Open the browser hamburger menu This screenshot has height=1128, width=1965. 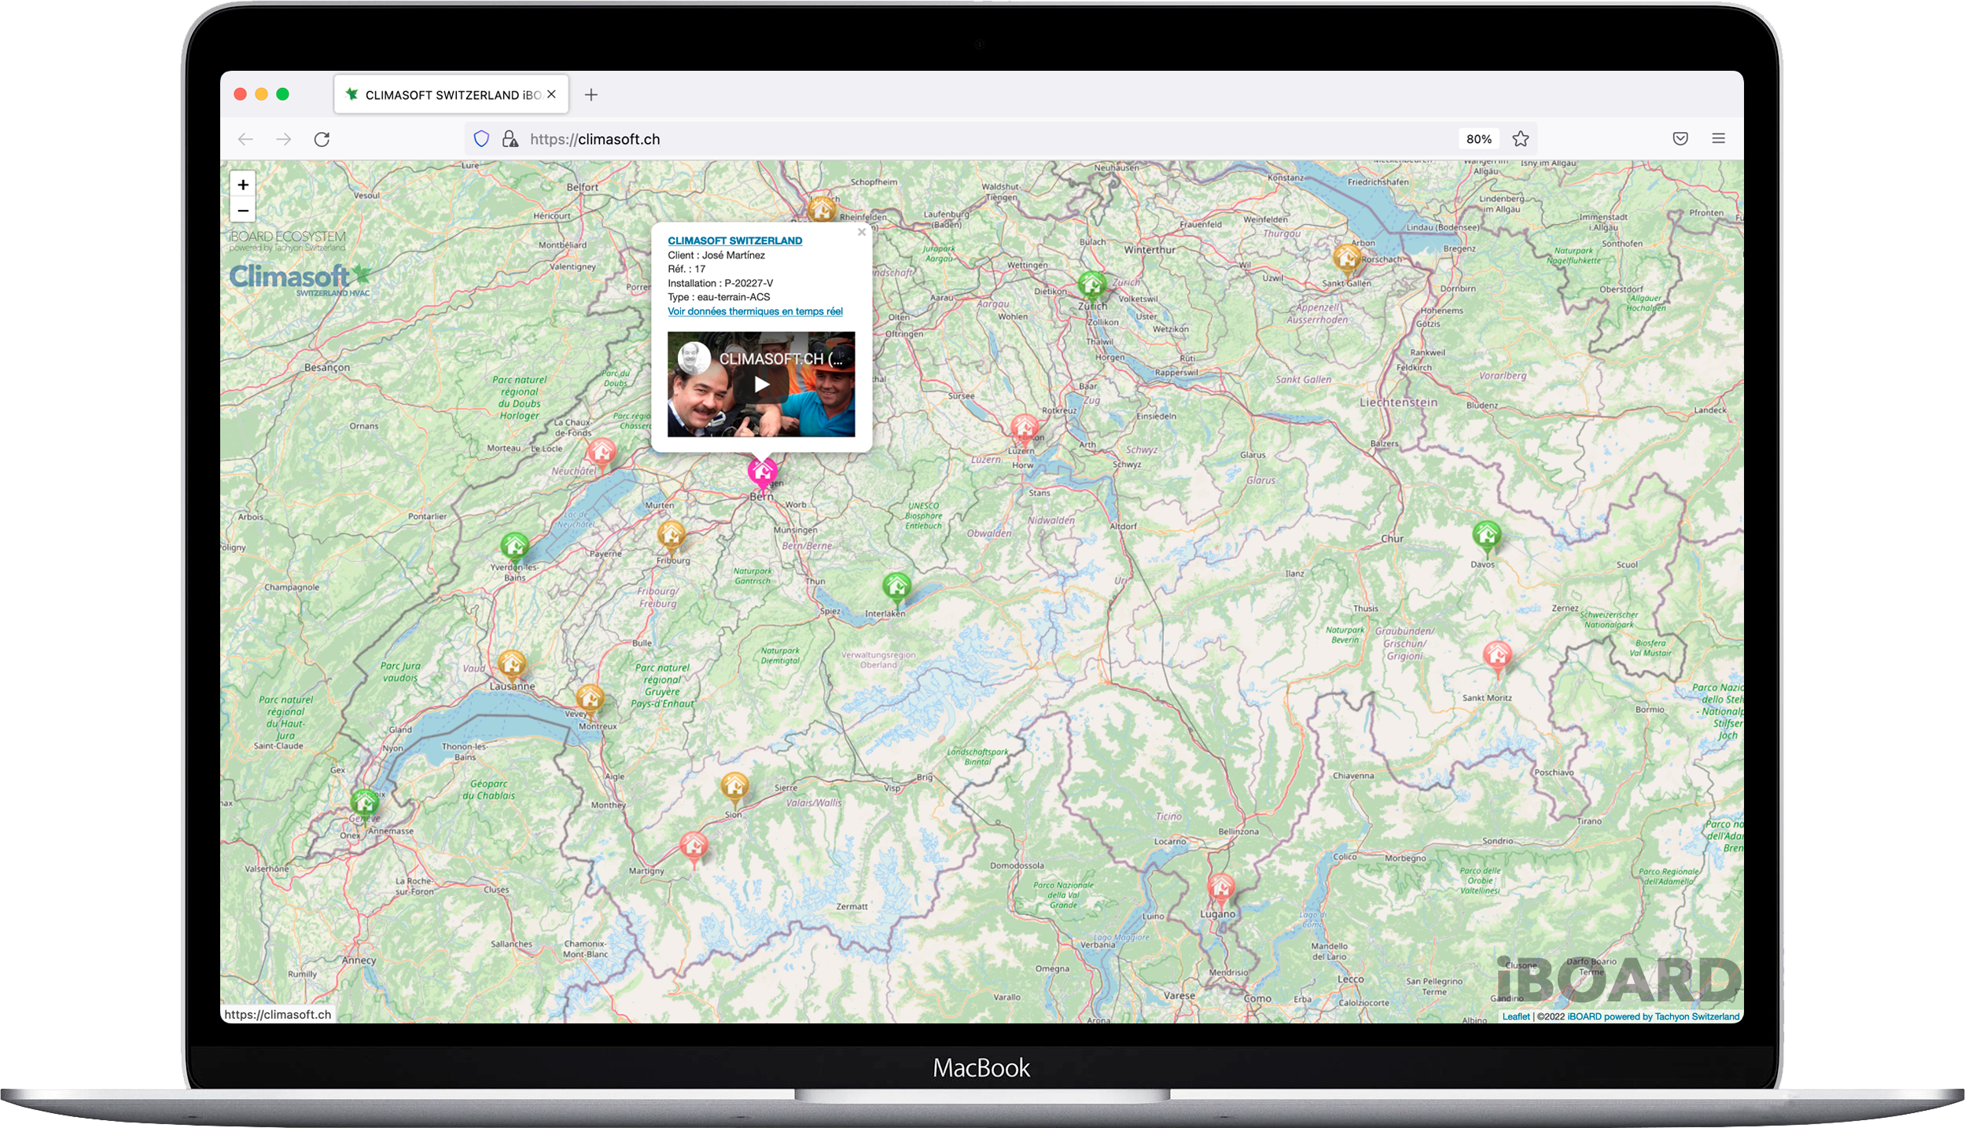point(1719,138)
